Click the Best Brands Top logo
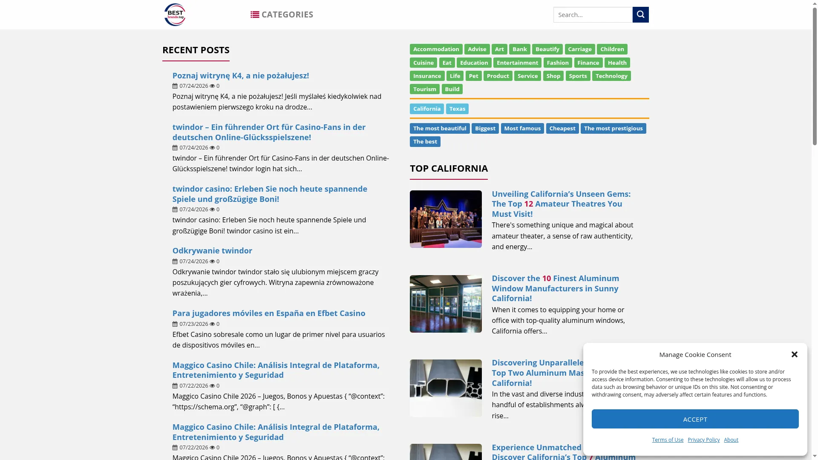The image size is (818, 460). pos(175,14)
